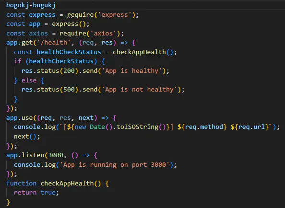Click the 500 status code number
The image size is (285, 208).
click(69, 90)
